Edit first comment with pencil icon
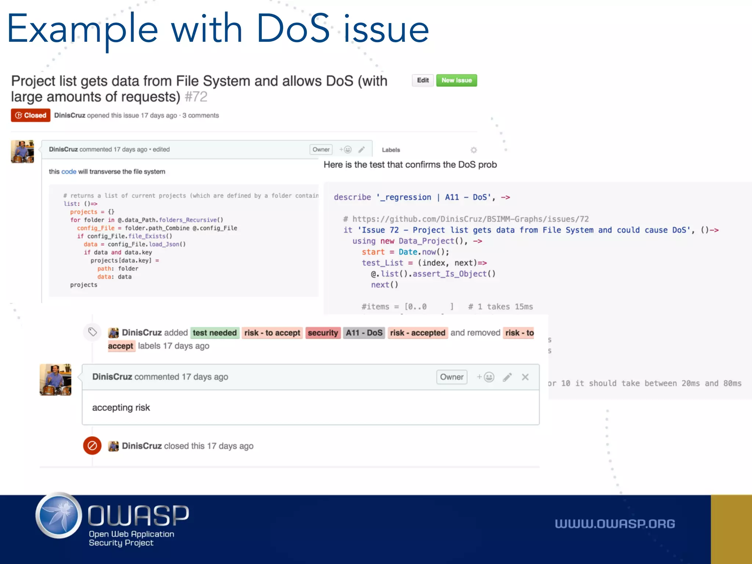 tap(362, 149)
